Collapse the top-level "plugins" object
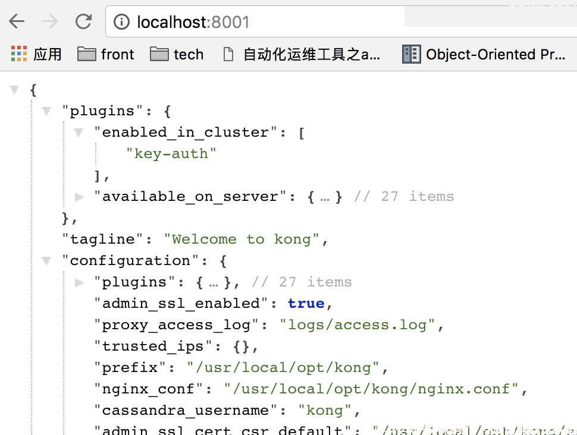 click(x=46, y=111)
